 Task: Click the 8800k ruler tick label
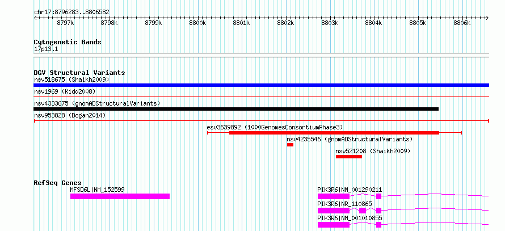point(198,23)
